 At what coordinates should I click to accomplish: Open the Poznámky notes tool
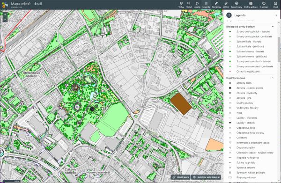click(216, 5)
